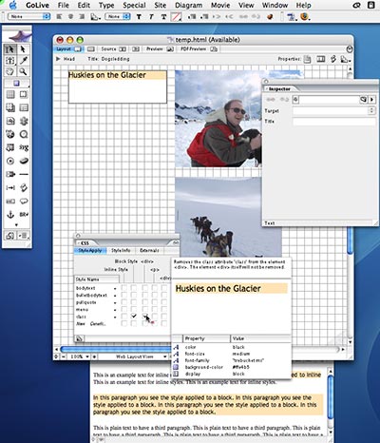Align text right from the toolbar
This screenshot has width=380, height=443.
point(82,17)
